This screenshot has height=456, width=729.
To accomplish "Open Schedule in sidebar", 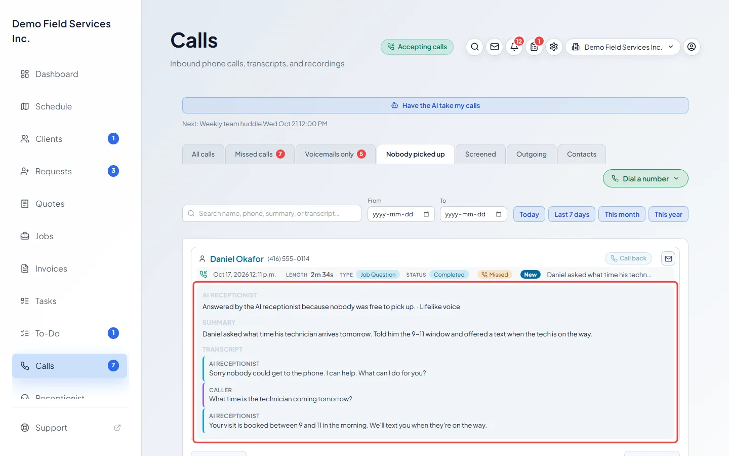I will tap(69, 106).
